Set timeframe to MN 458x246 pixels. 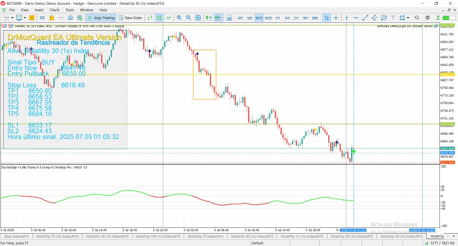[x=315, y=18]
